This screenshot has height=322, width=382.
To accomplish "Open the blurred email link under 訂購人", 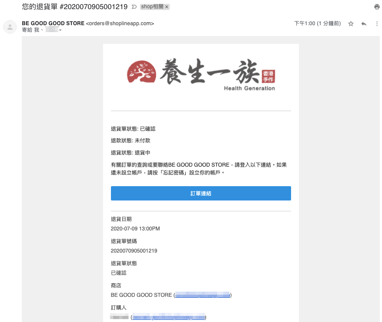I will (x=168, y=317).
